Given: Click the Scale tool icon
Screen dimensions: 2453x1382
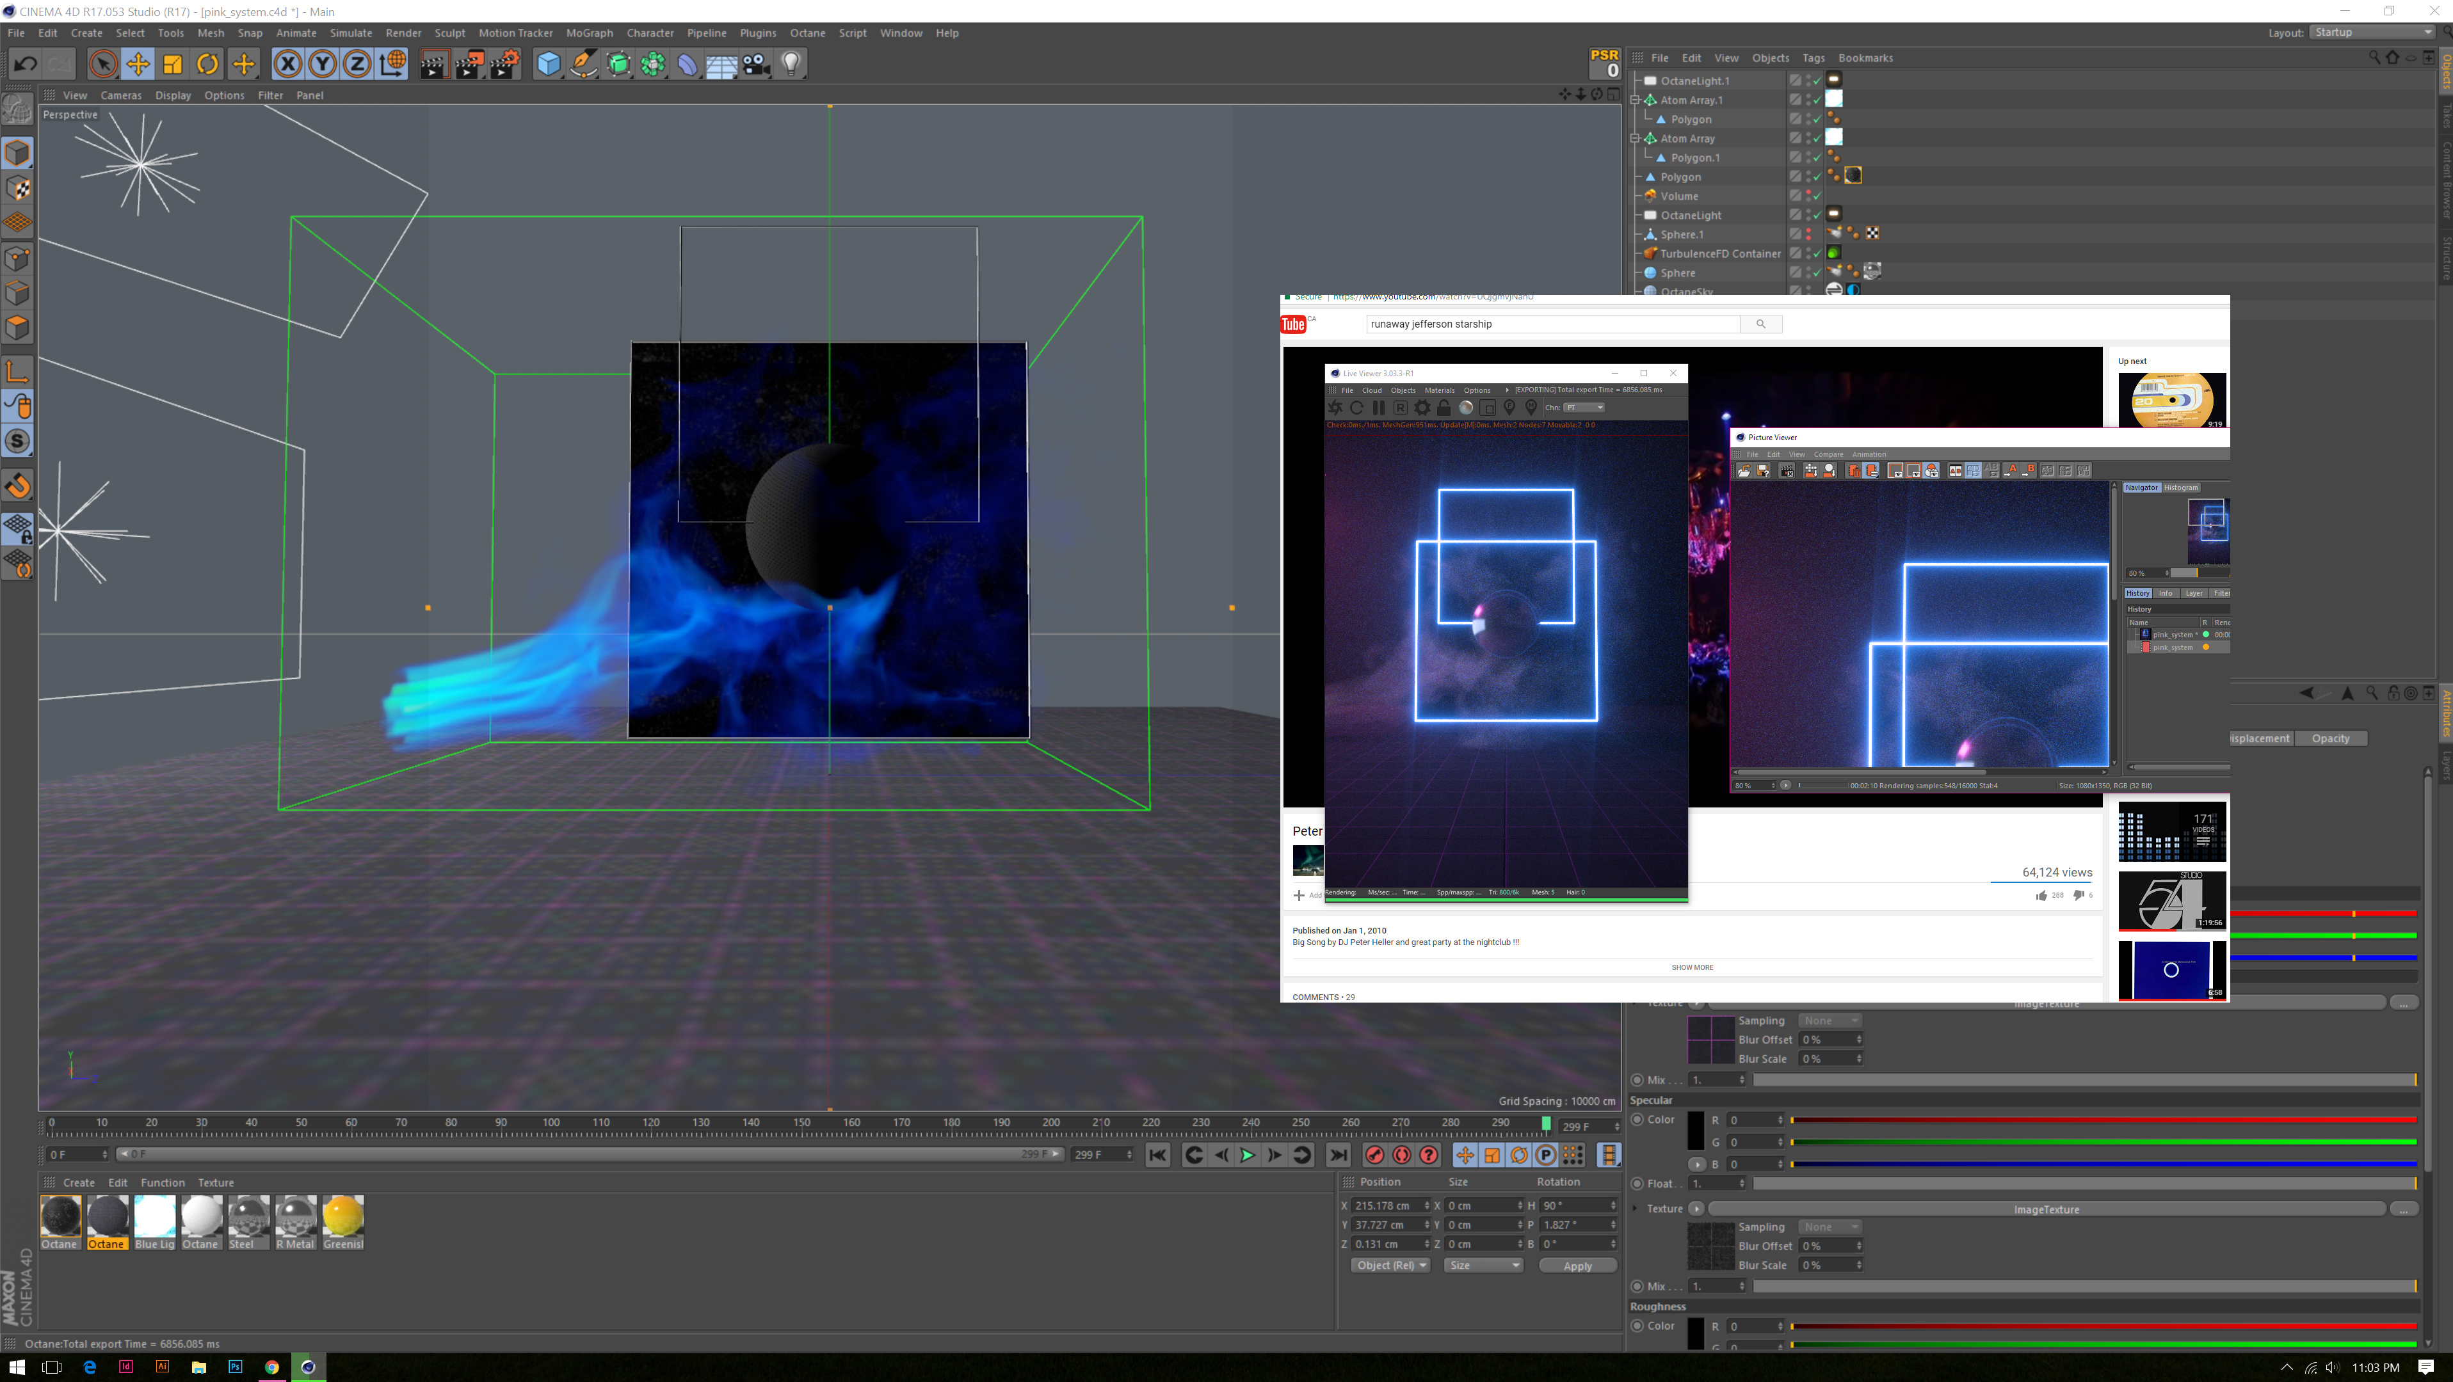Looking at the screenshot, I should (x=172, y=65).
